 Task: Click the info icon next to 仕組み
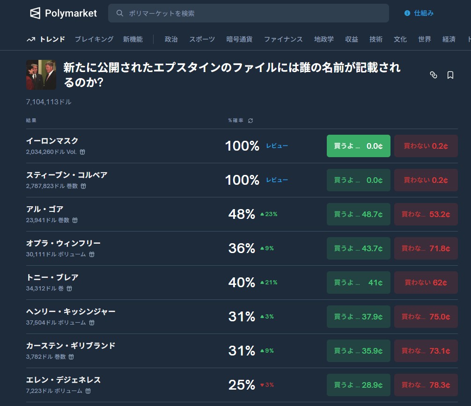tap(407, 13)
